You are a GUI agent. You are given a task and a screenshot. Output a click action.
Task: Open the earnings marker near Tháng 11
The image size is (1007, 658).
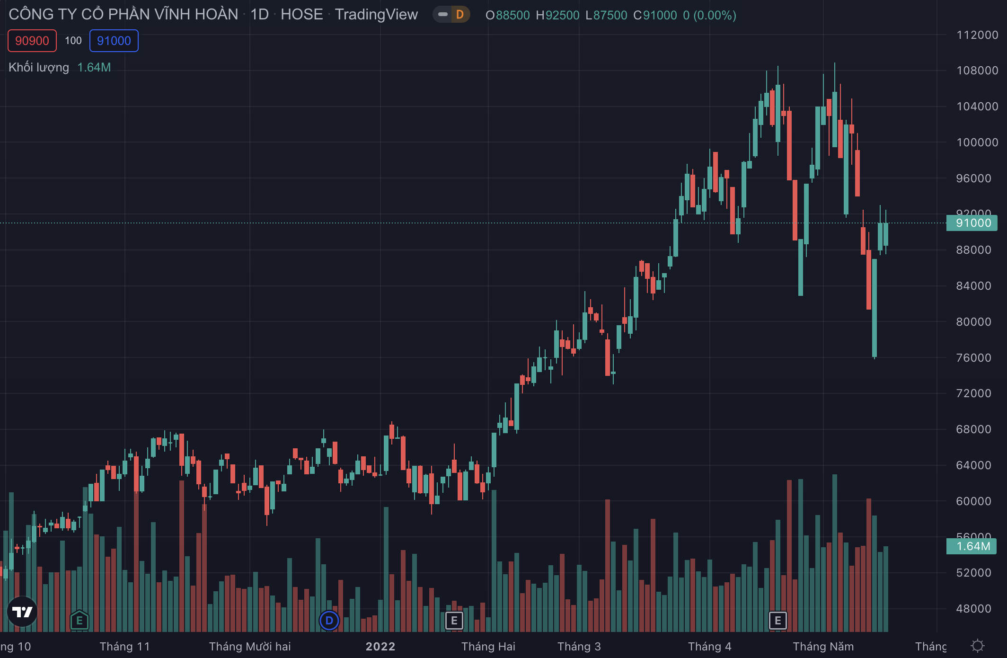tap(79, 620)
